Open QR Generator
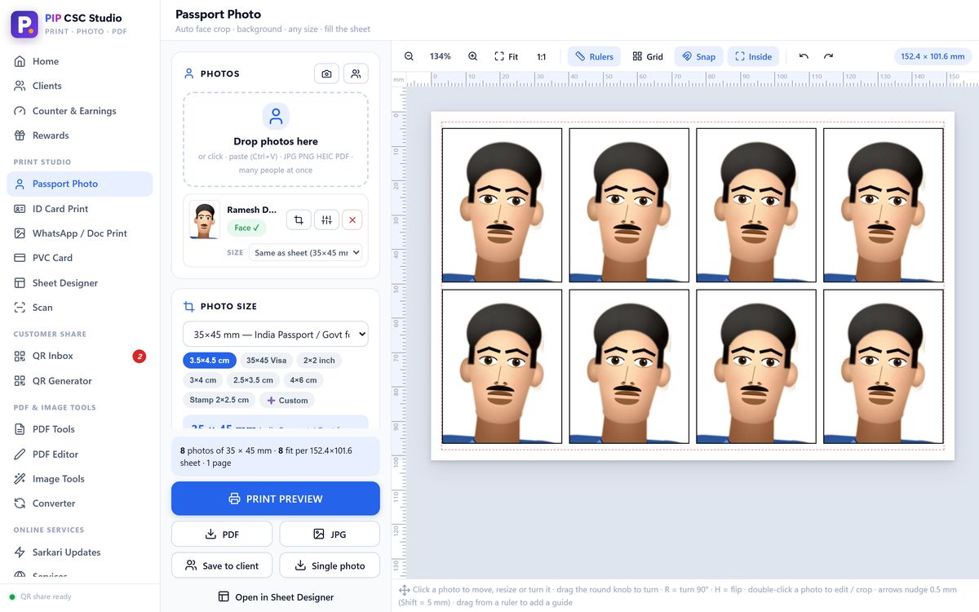 click(80, 381)
